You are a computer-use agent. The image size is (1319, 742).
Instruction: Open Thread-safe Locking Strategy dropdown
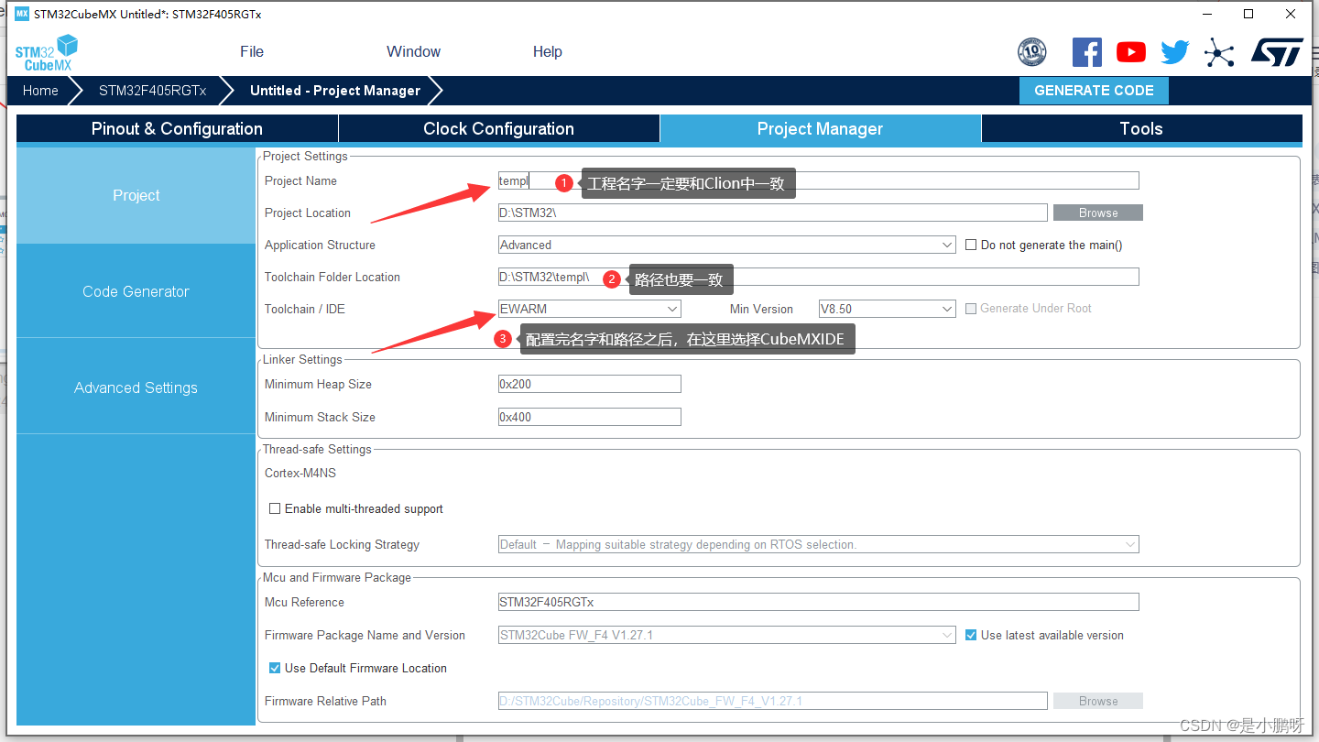coord(818,544)
